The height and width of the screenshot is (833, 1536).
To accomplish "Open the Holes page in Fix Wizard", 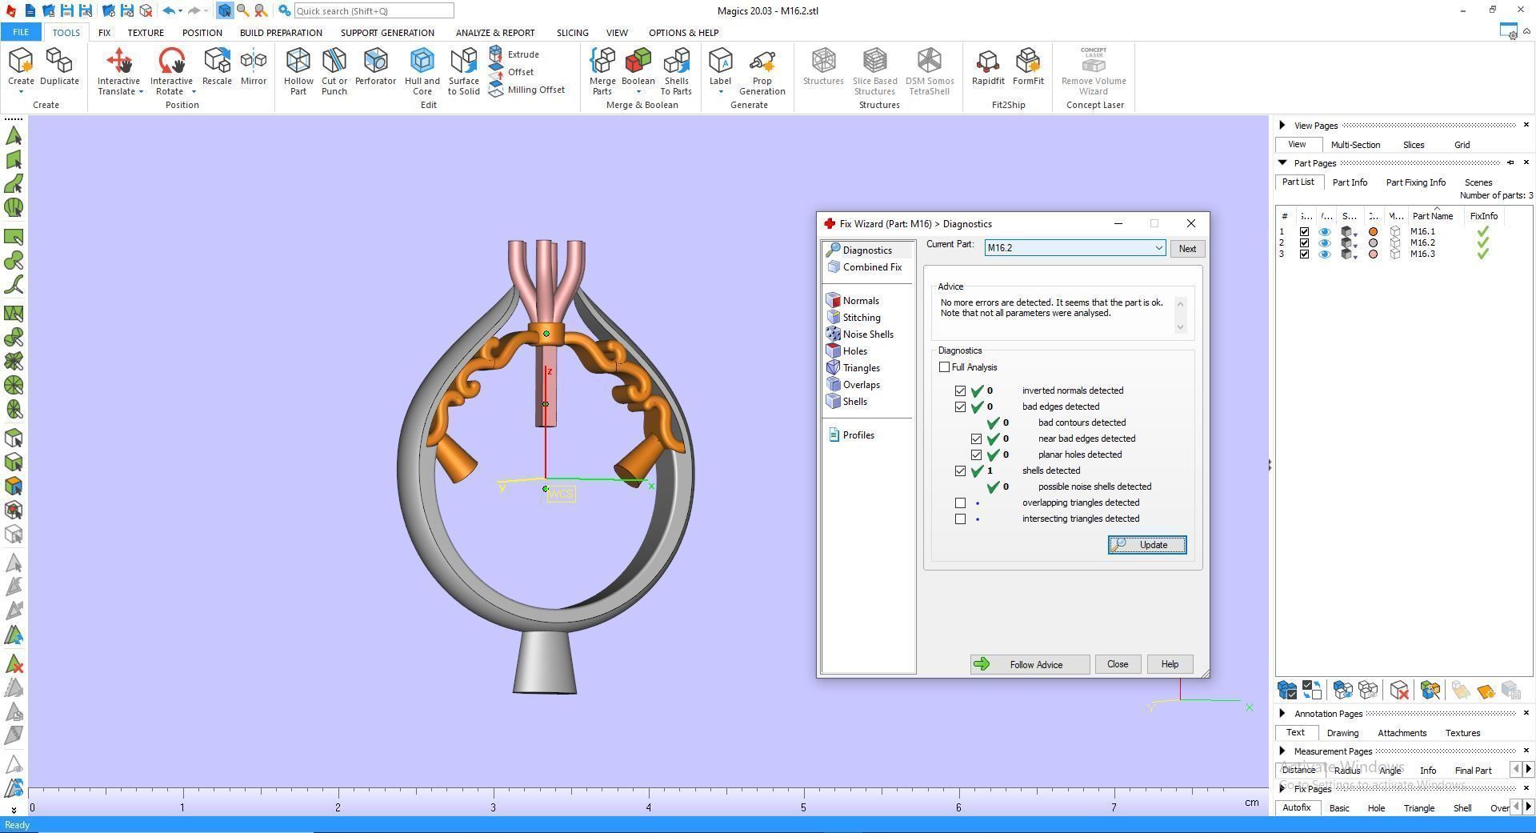I will [854, 351].
